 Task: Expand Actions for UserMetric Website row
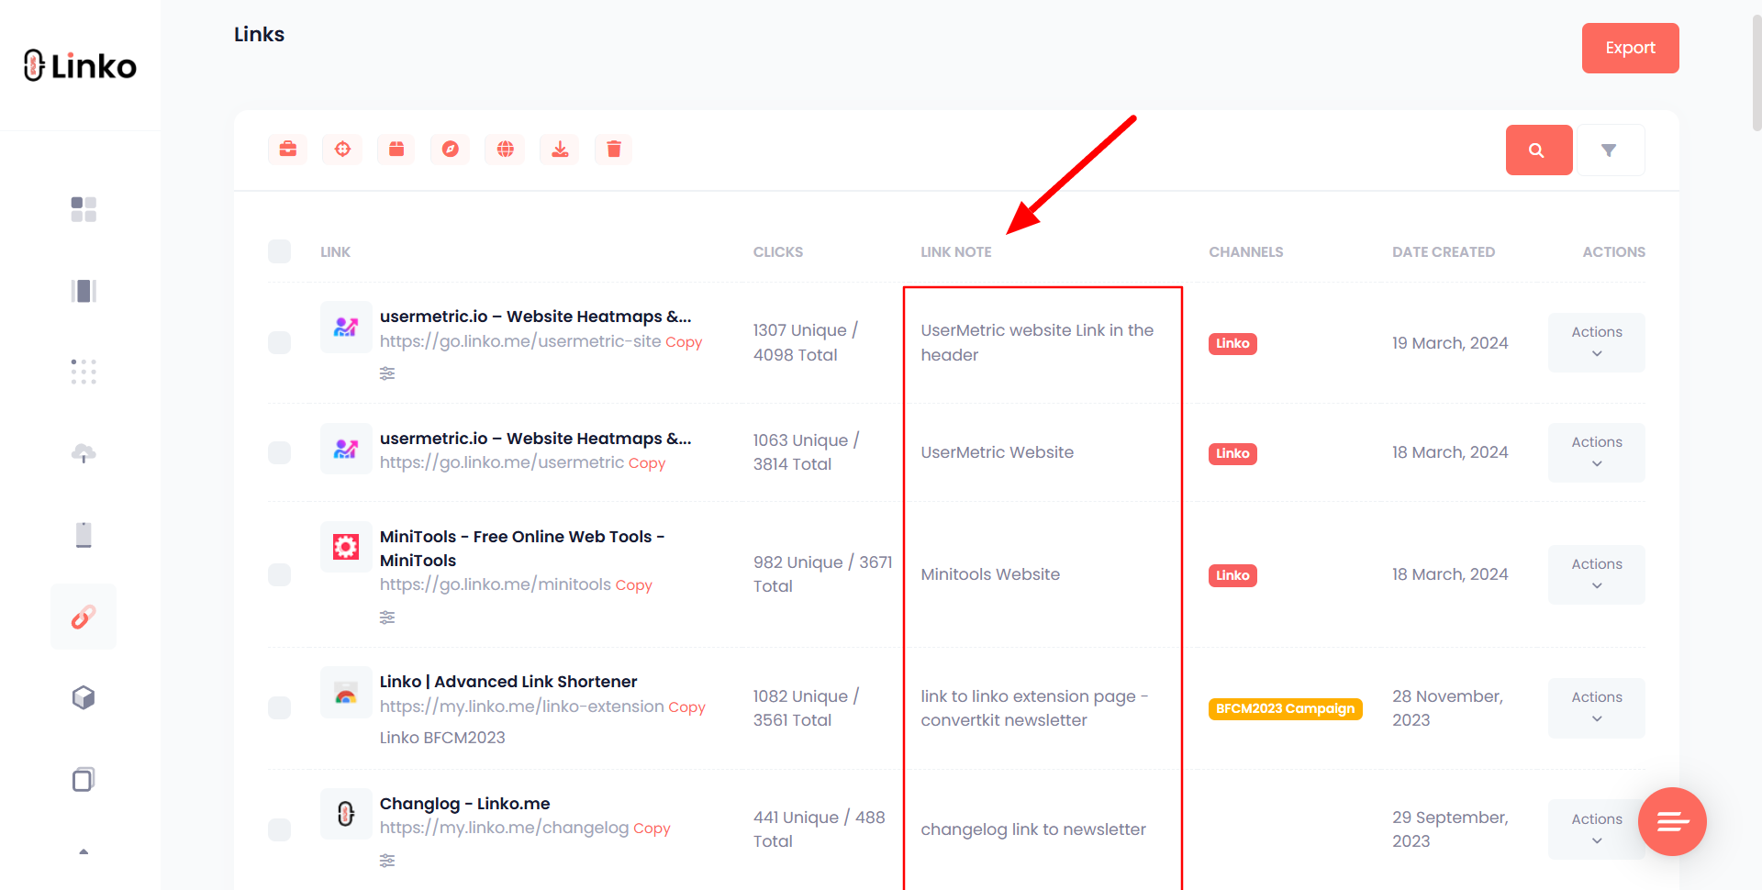[x=1596, y=452]
